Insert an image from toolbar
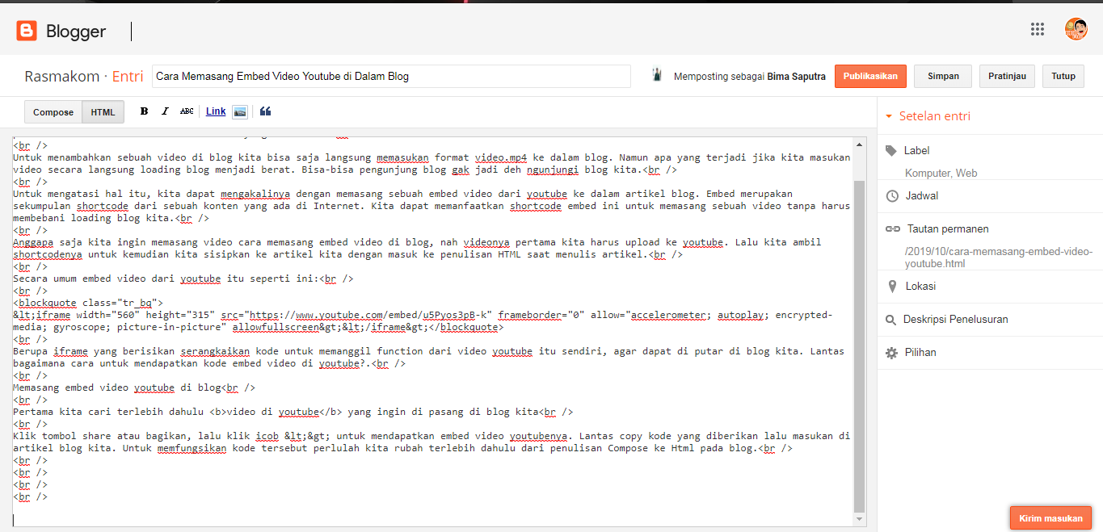The image size is (1103, 532). pos(240,111)
